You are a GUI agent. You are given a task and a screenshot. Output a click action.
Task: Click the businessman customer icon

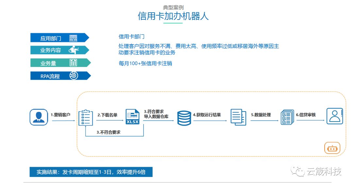point(39,117)
